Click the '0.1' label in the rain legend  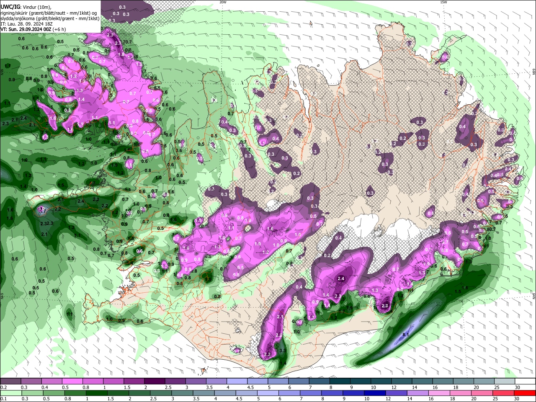tap(3, 399)
